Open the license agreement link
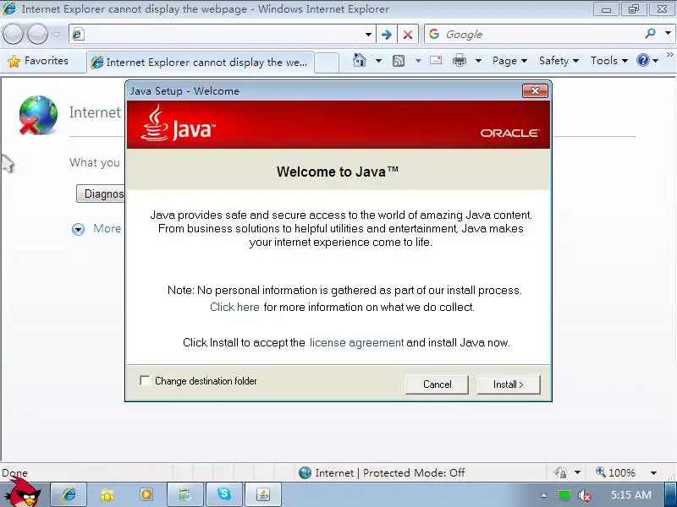 (356, 343)
